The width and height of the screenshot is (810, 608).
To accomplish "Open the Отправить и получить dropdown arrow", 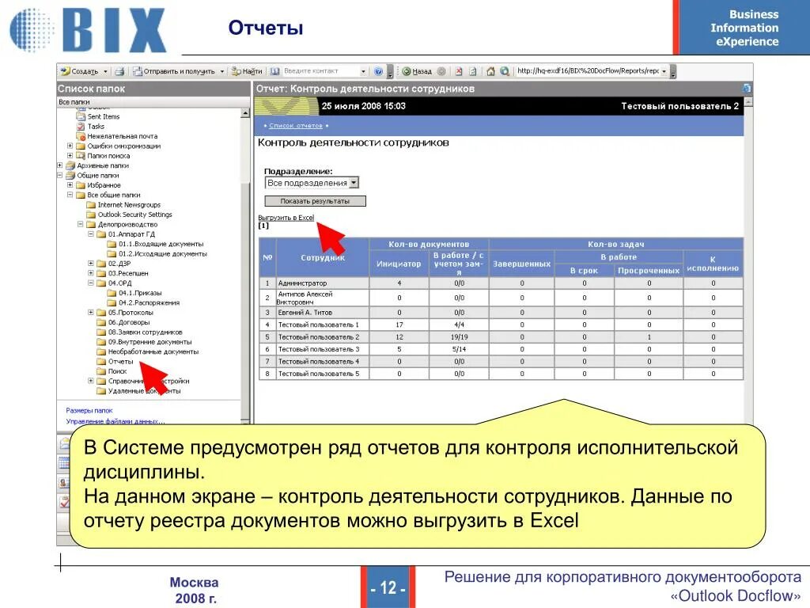I will coord(222,71).
